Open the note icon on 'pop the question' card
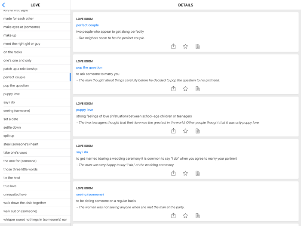Viewport: 301px width, 226px height. pyautogui.click(x=197, y=89)
